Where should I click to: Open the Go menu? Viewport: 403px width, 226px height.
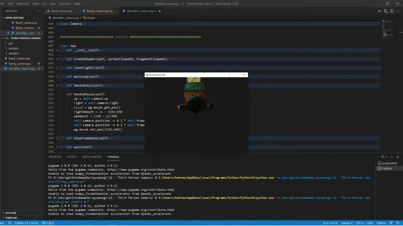45,4
